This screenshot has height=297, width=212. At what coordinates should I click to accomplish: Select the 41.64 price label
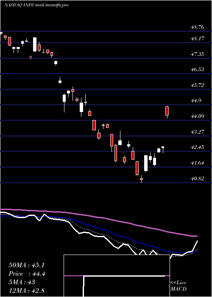point(198,163)
